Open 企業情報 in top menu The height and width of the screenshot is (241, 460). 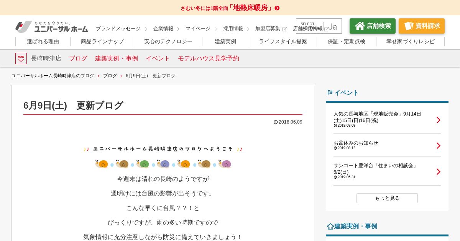click(x=163, y=29)
